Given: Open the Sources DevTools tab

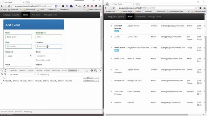Looking at the screenshot, I should coord(30,71).
